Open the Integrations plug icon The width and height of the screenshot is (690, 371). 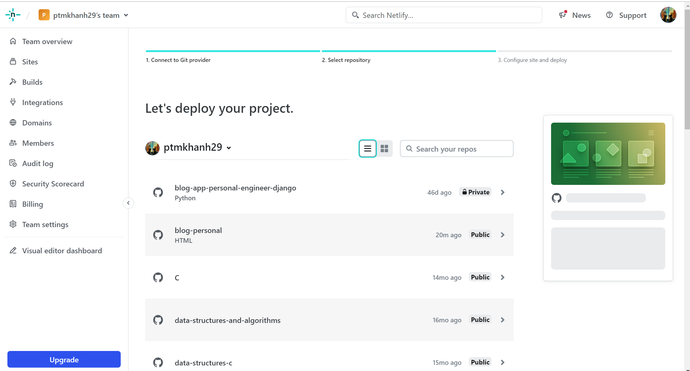(13, 102)
